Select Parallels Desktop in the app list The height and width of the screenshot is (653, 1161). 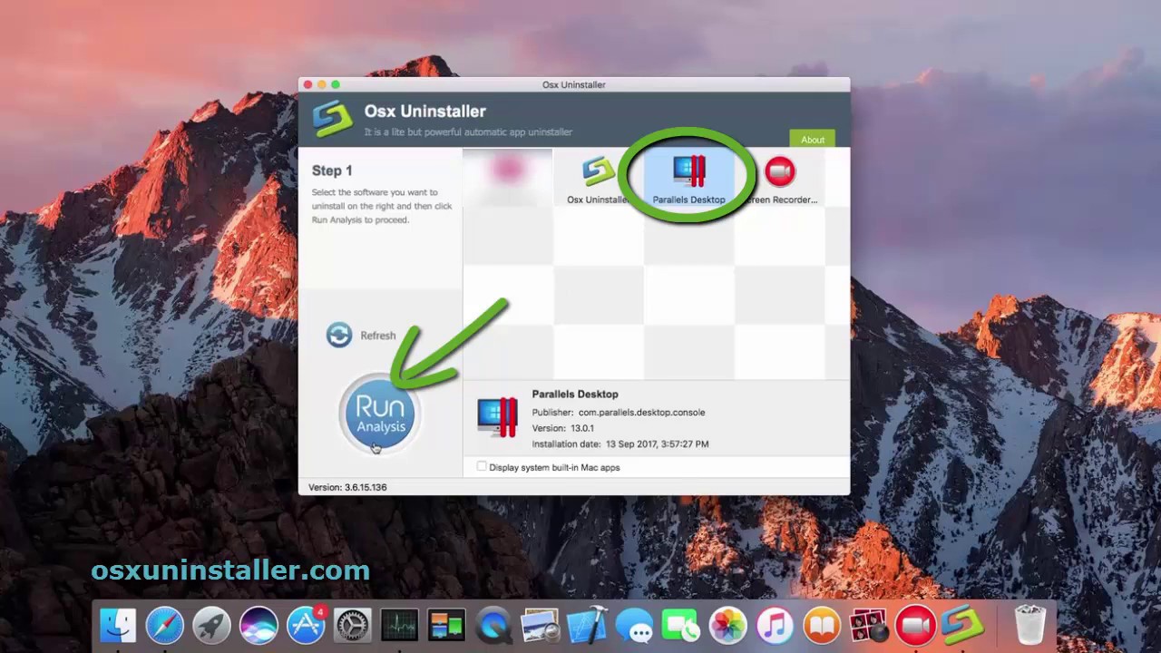pyautogui.click(x=688, y=178)
